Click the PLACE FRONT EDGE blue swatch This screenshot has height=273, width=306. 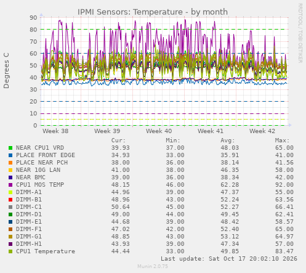[10, 155]
